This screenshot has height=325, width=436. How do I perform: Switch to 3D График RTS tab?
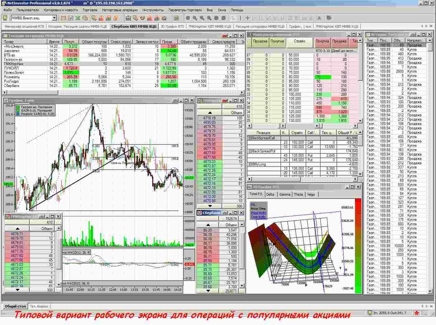(x=172, y=27)
